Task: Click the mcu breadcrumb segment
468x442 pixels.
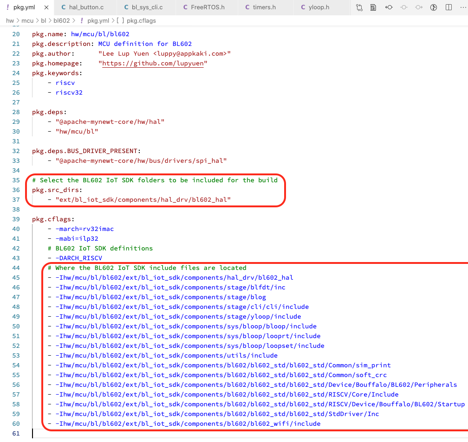Action: coord(27,21)
